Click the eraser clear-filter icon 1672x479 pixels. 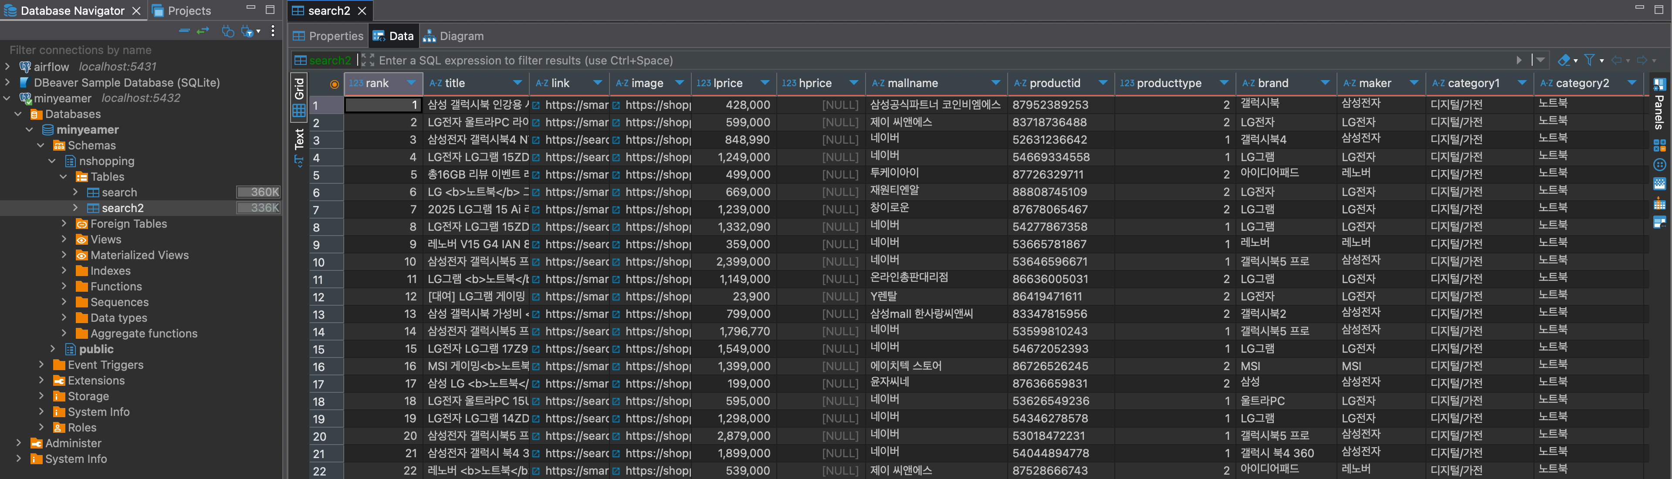[x=1564, y=61]
